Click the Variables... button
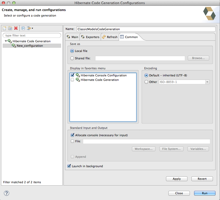 pos(198,149)
